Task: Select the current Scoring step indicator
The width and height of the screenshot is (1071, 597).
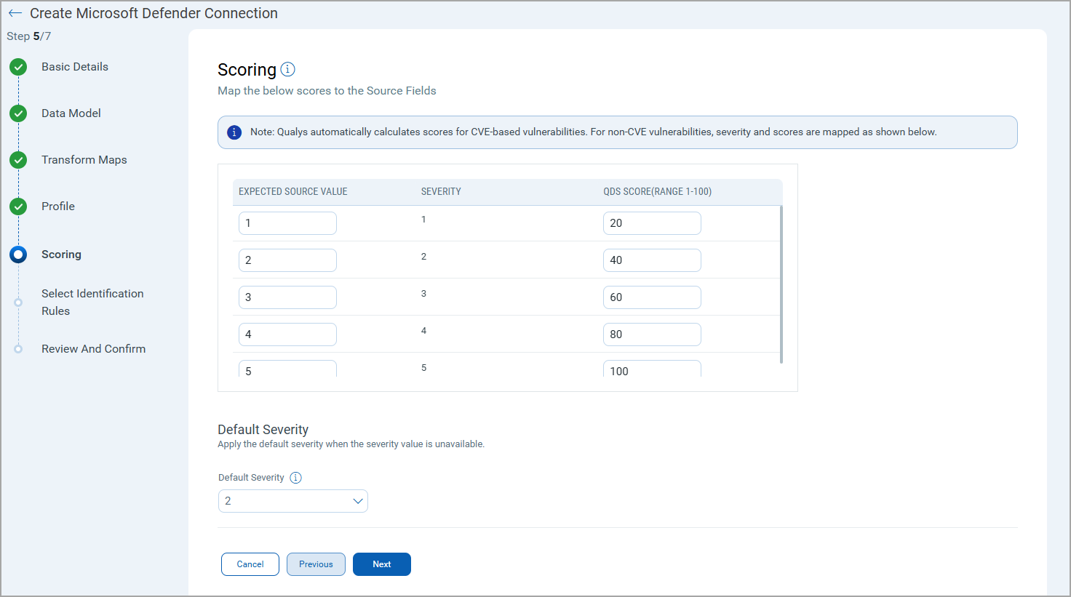Action: point(18,255)
